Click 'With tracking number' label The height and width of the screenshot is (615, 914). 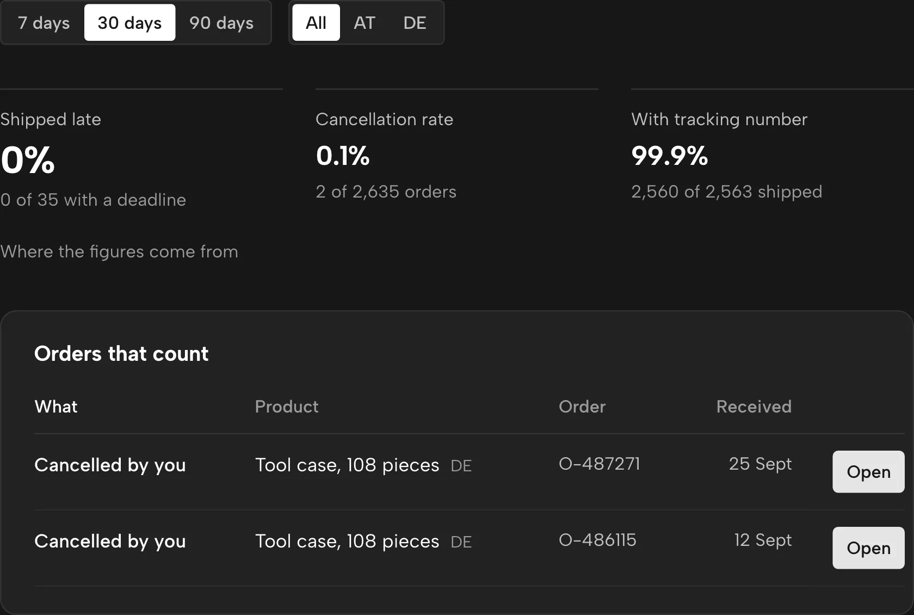pos(719,119)
